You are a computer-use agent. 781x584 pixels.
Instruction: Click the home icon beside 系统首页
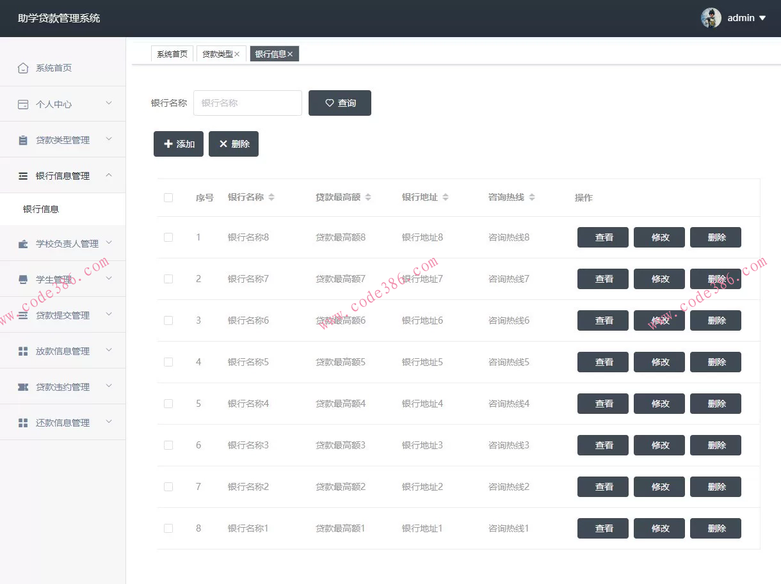tap(23, 68)
